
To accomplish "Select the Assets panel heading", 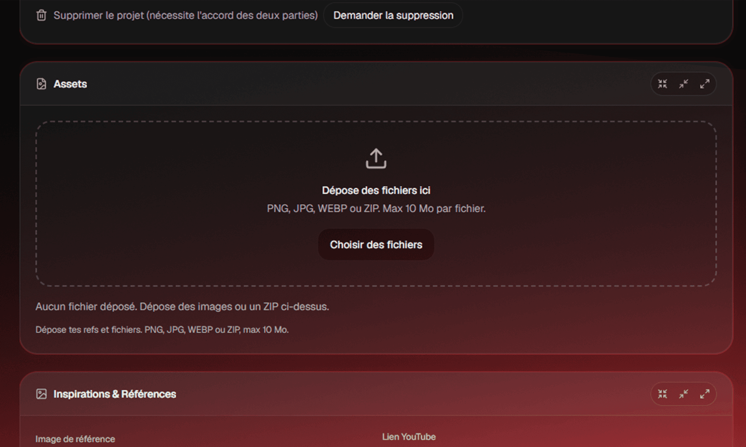I will (x=70, y=84).
